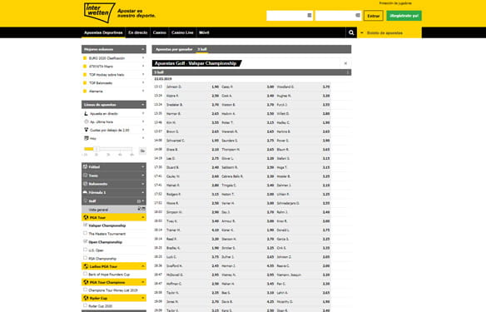Image resolution: width=486 pixels, height=312 pixels.
Task: Check the U.S. Open checkbox
Action: [85, 250]
